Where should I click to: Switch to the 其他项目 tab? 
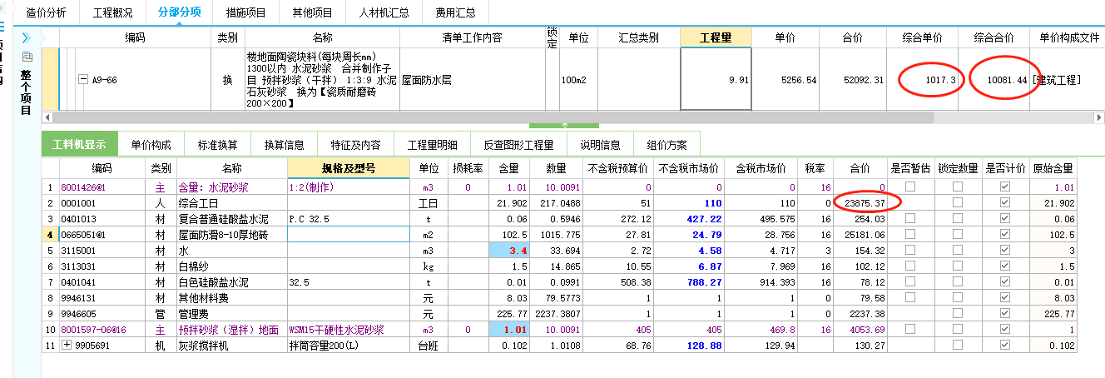point(313,12)
